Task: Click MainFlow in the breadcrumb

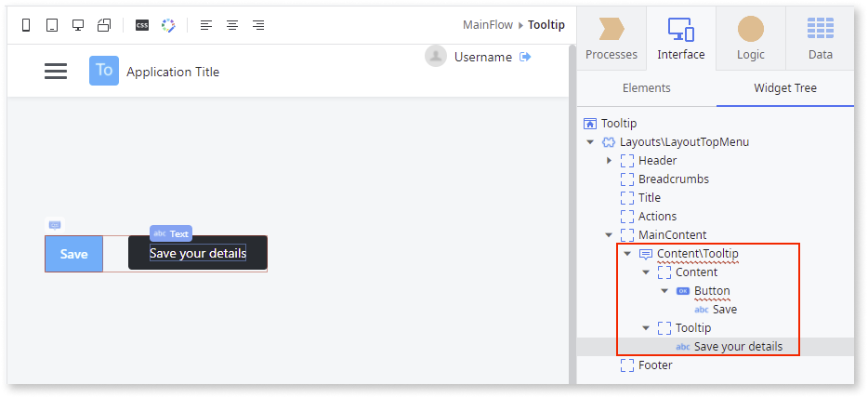Action: click(489, 25)
